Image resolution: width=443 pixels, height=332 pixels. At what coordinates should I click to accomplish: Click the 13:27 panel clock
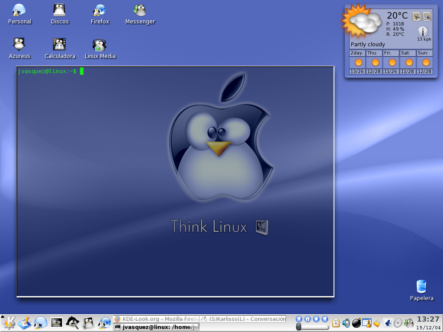[428, 319]
